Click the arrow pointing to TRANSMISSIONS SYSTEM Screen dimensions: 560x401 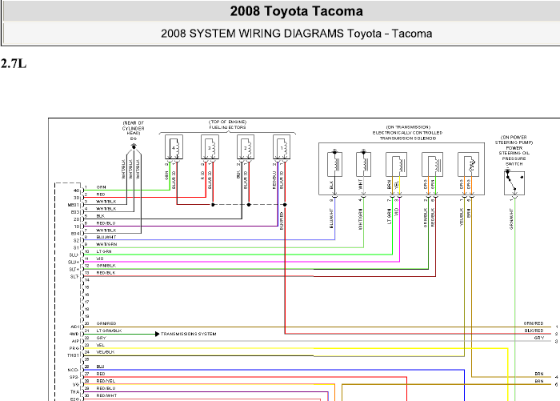(x=157, y=334)
